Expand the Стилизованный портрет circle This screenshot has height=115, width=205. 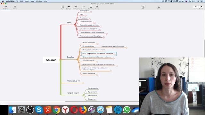pyautogui.click(x=99, y=30)
